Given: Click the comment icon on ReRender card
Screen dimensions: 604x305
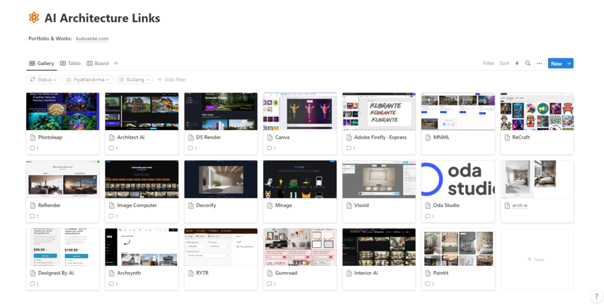Looking at the screenshot, I should (32, 216).
